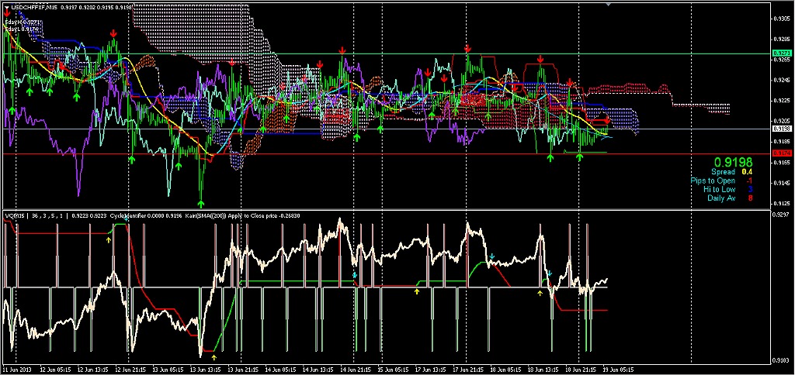Select the green up arrow below the 18 Jun 21:15 low

[x=579, y=157]
